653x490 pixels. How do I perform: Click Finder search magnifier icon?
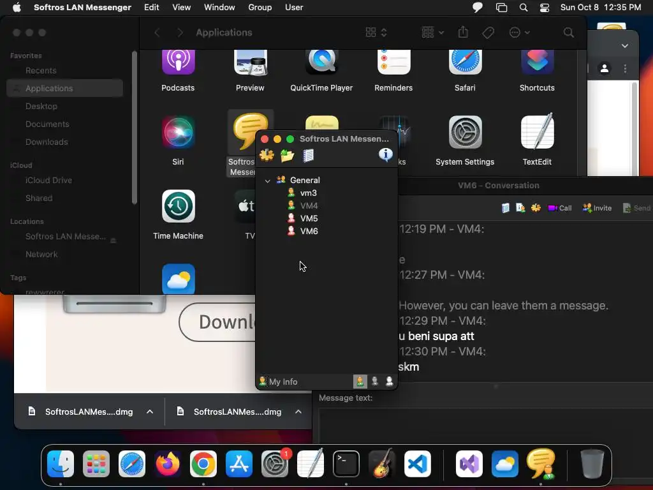tap(568, 33)
